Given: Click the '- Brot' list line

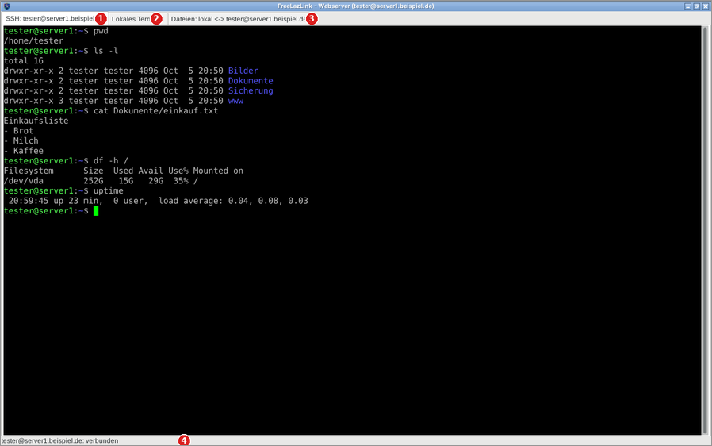Looking at the screenshot, I should tap(18, 130).
